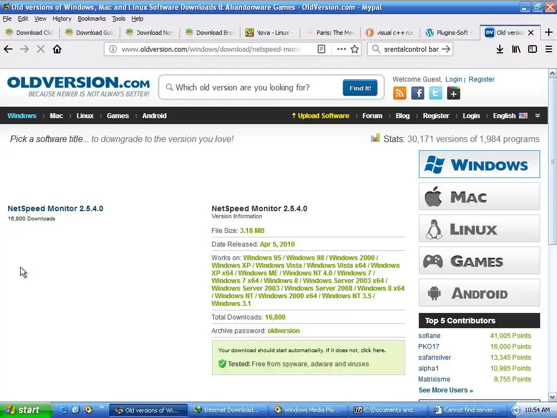Open the Edit menu
The height and width of the screenshot is (418, 557).
coord(23,19)
